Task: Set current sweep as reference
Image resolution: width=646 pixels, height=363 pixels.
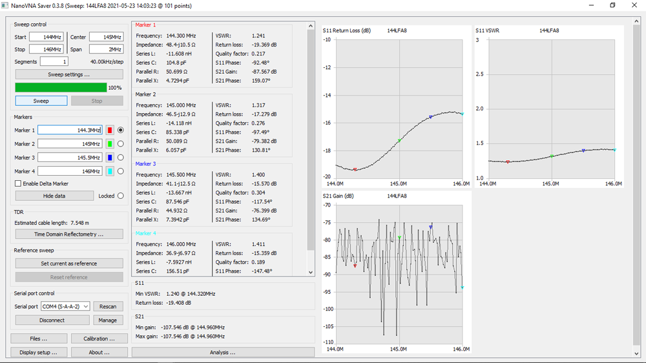Action: click(69, 264)
